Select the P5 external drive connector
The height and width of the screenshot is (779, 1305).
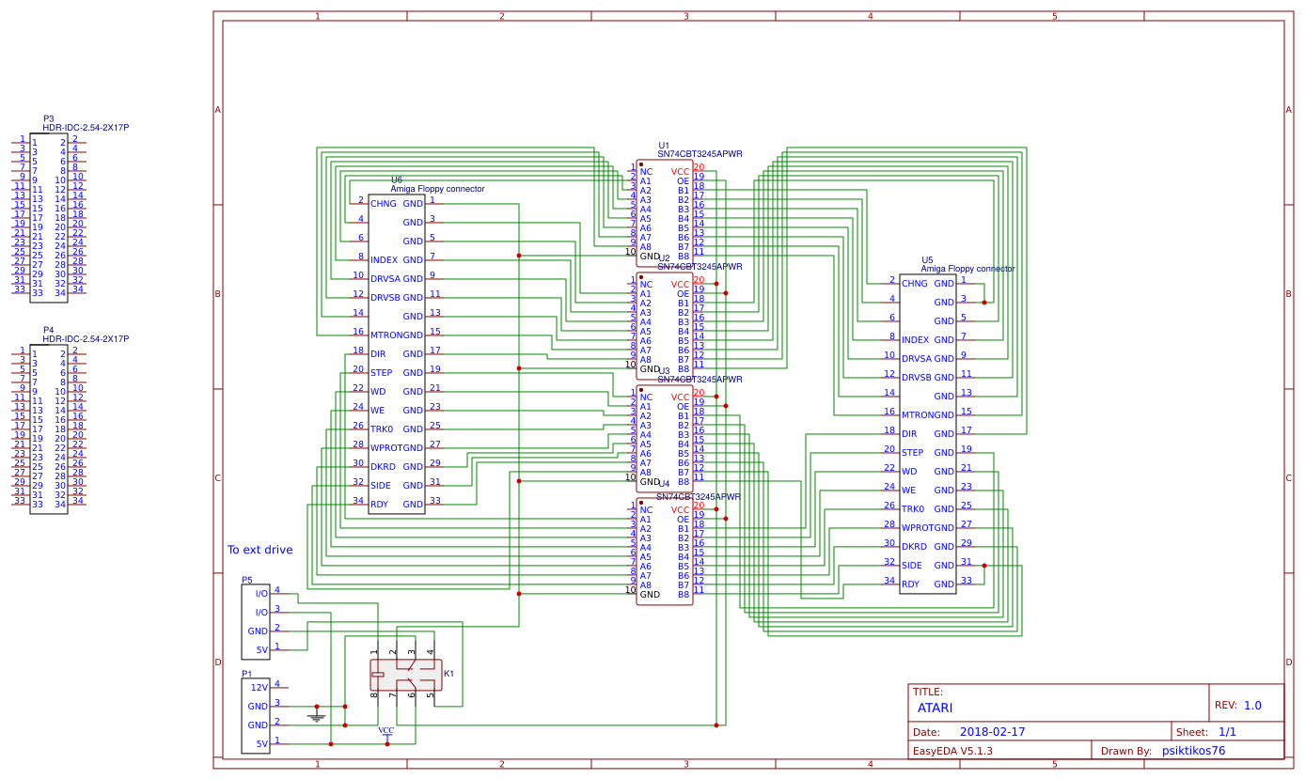pos(256,620)
